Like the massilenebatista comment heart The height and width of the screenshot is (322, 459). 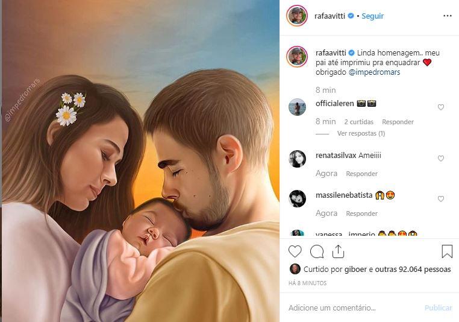click(441, 199)
